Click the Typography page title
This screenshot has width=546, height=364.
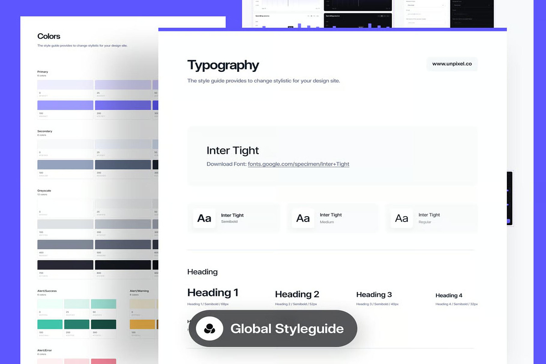pyautogui.click(x=223, y=66)
